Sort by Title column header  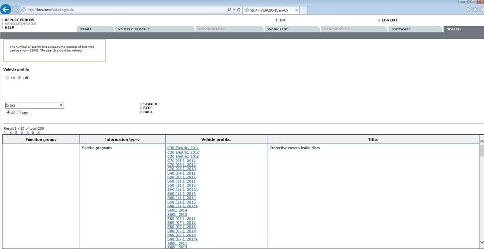pyautogui.click(x=373, y=140)
